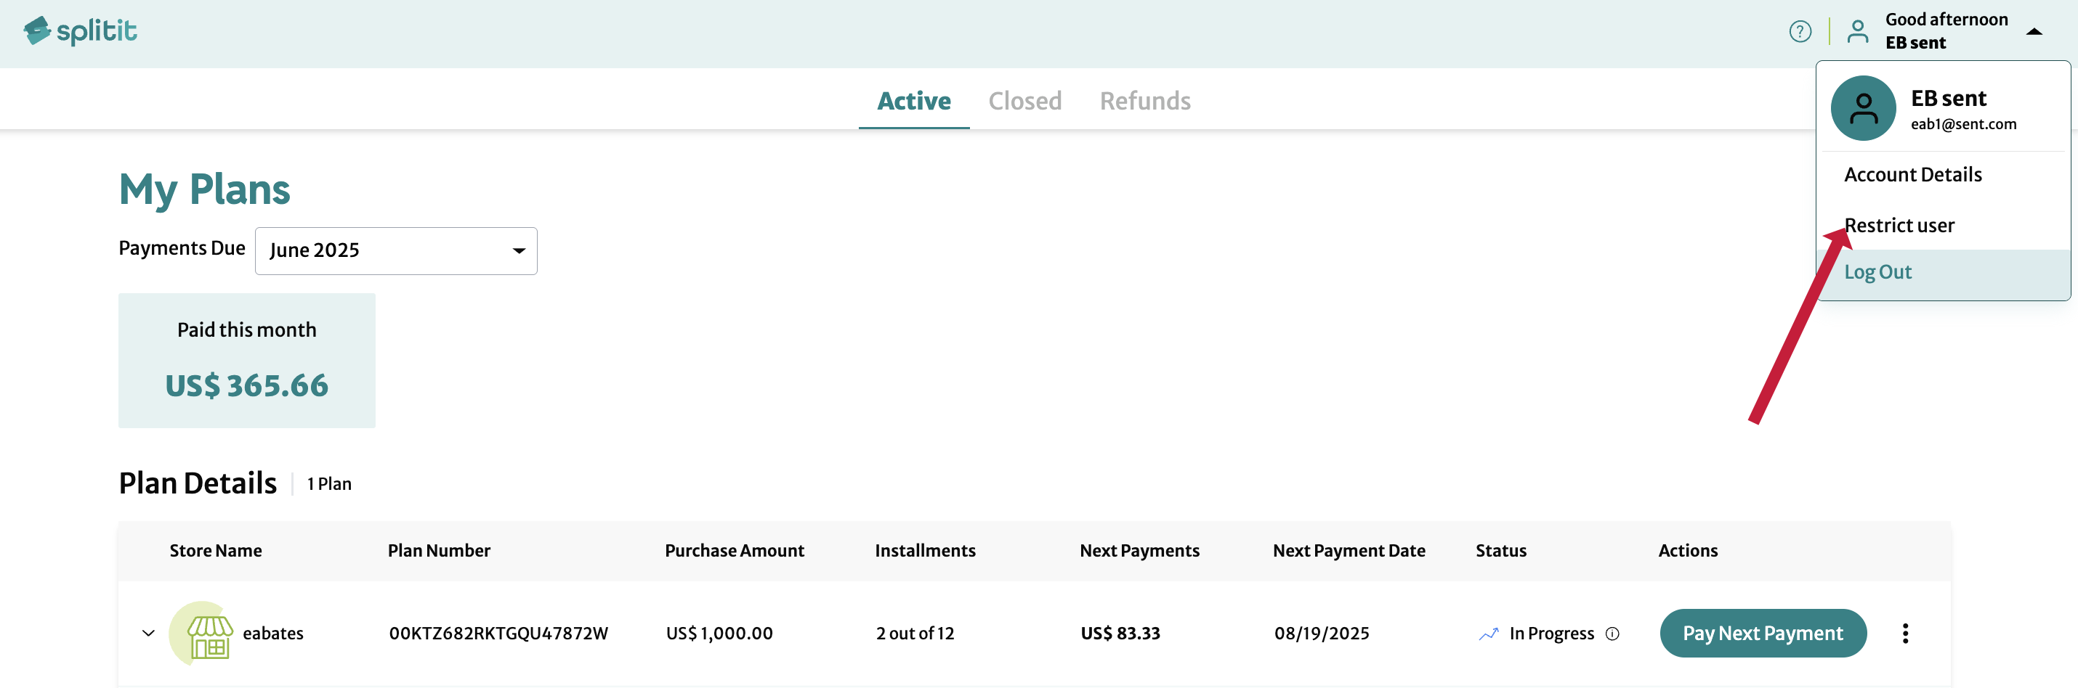Click the info icon beside In Progress
2078x688 pixels.
pos(1612,634)
